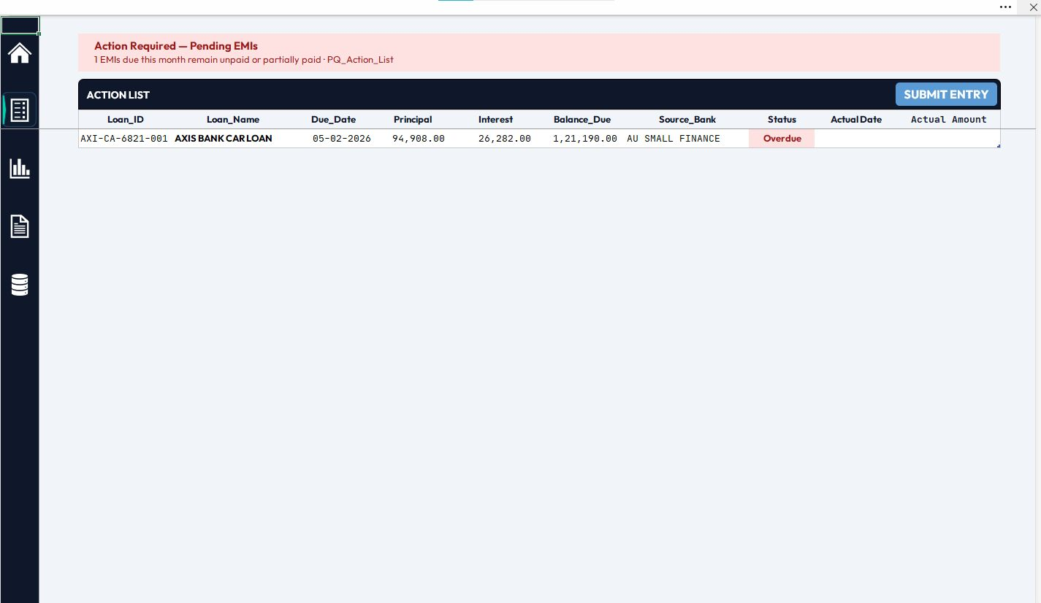Click the ACTION LIST title

pyautogui.click(x=118, y=95)
